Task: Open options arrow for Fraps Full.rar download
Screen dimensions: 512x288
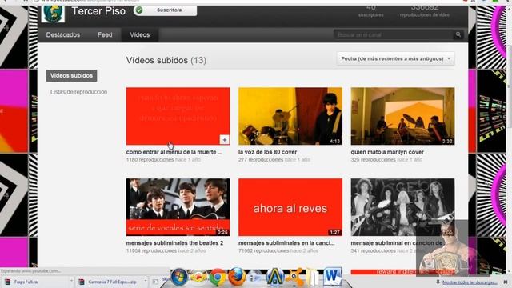Action: (x=71, y=281)
